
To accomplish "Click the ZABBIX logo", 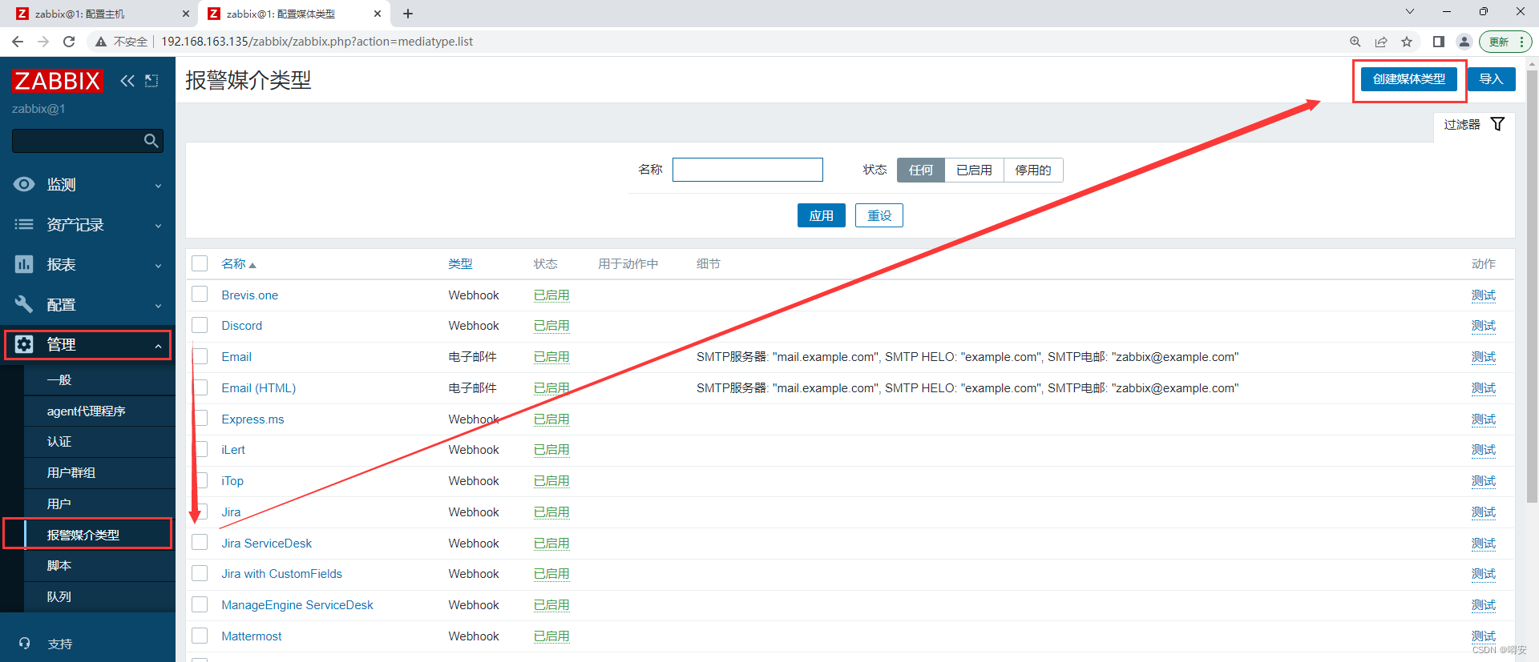I will pos(57,81).
